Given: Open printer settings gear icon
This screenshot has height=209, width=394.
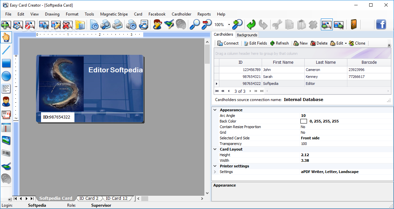Looking at the screenshot, I should (x=131, y=24).
